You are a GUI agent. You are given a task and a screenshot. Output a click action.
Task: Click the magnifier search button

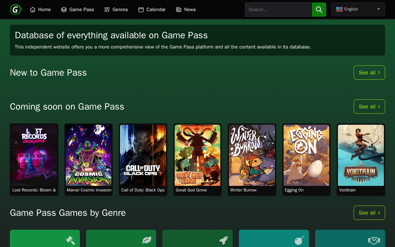tap(319, 10)
